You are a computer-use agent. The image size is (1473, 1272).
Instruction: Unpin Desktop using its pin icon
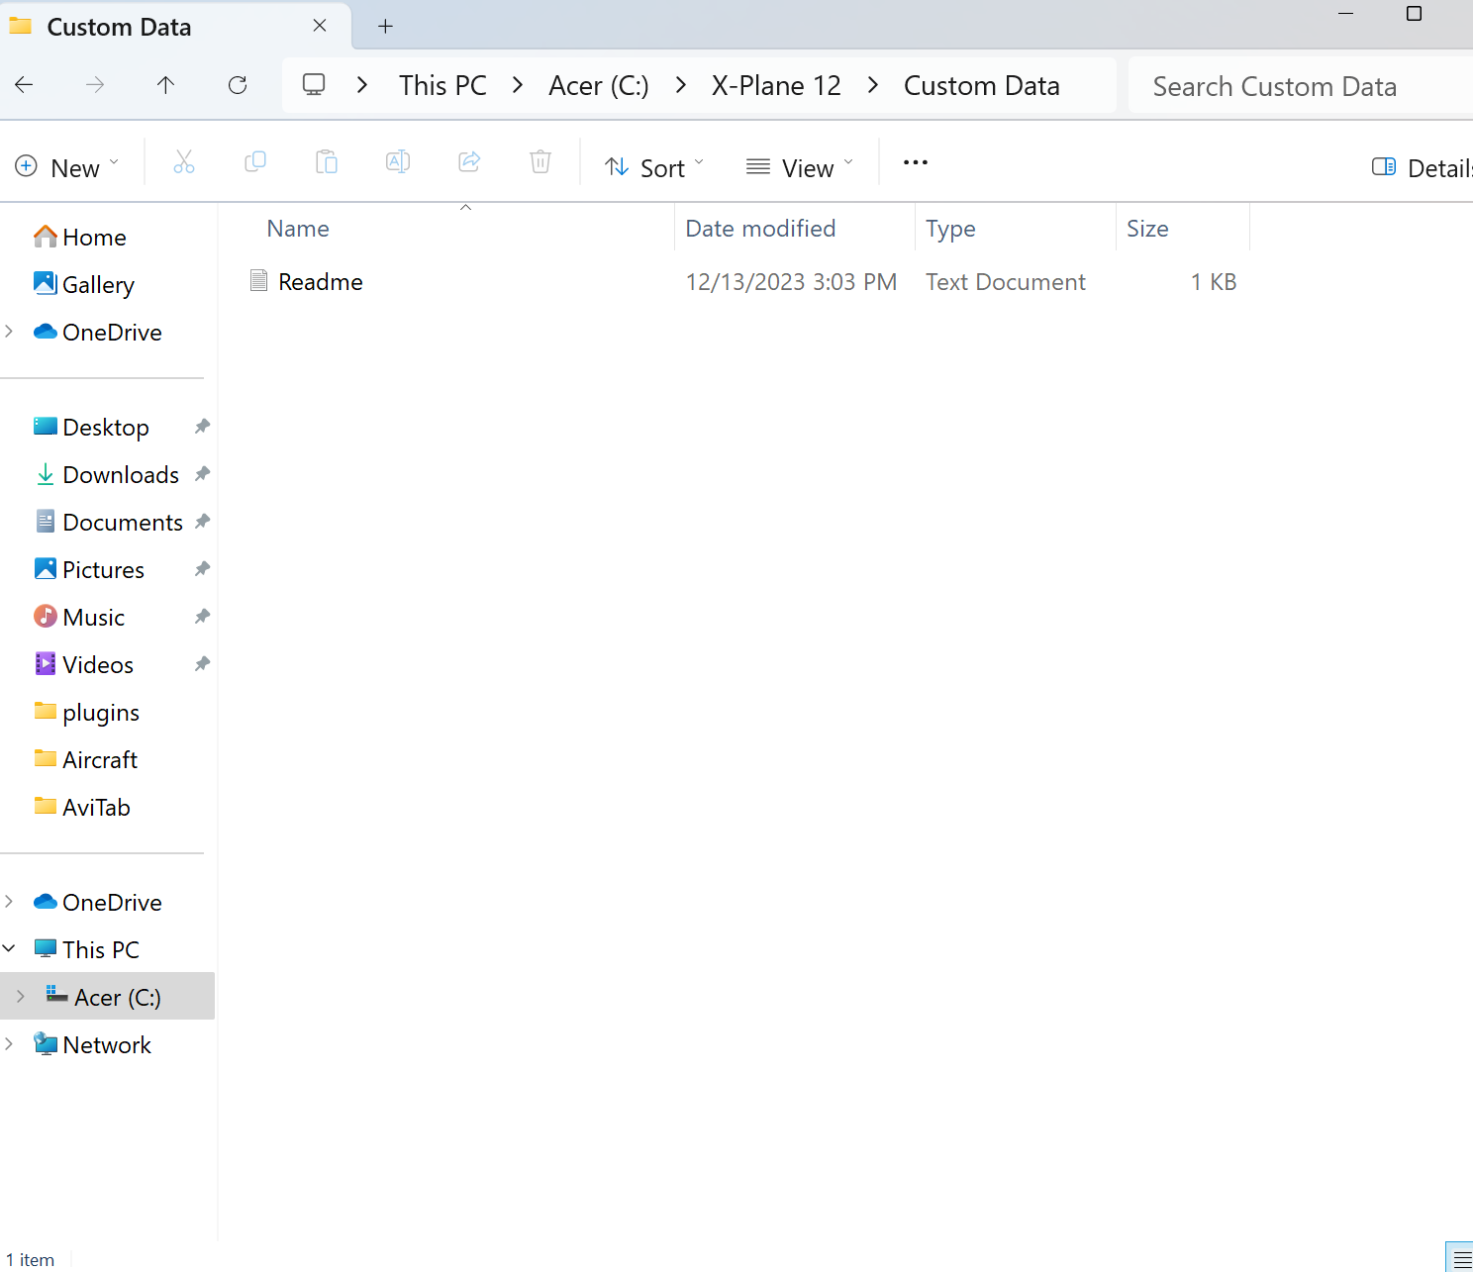click(202, 427)
